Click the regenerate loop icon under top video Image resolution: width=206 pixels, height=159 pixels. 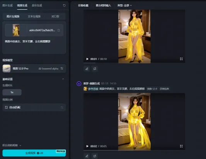pos(95,69)
